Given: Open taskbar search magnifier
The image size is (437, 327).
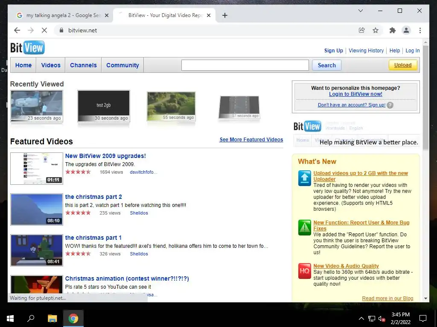Looking at the screenshot, I should pyautogui.click(x=31, y=318).
